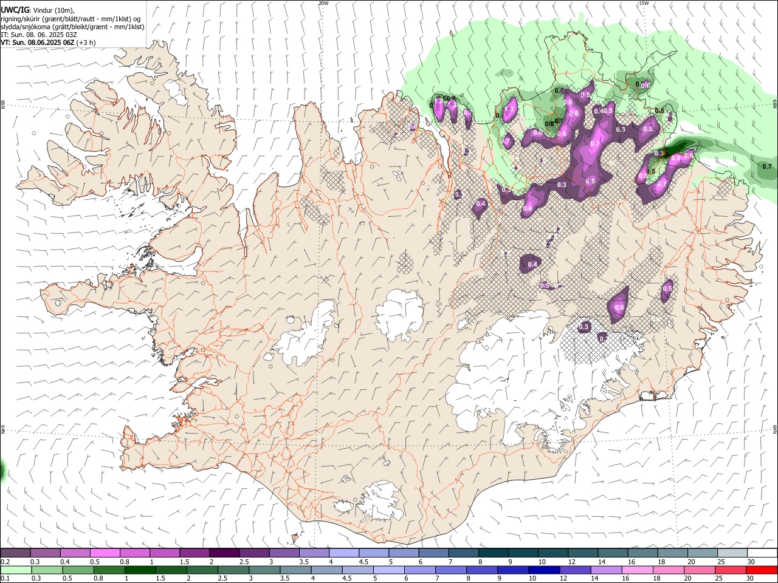Pick the 20 swatch in the lower legend row

[x=700, y=570]
